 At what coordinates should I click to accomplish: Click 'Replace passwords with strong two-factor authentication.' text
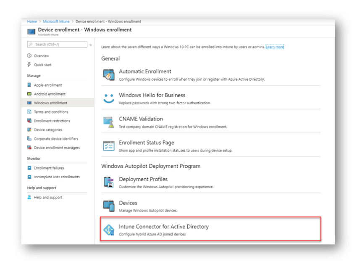click(165, 103)
